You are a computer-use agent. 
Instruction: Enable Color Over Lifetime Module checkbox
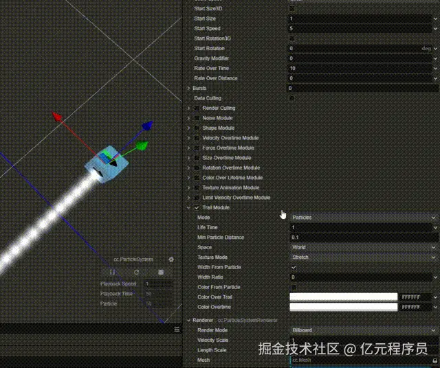pyautogui.click(x=197, y=178)
